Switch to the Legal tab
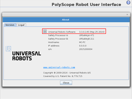The height and width of the screenshot is (99, 132). point(21,25)
